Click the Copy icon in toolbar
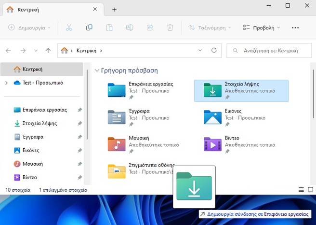Image resolution: width=316 pixels, height=225 pixels. point(89,28)
